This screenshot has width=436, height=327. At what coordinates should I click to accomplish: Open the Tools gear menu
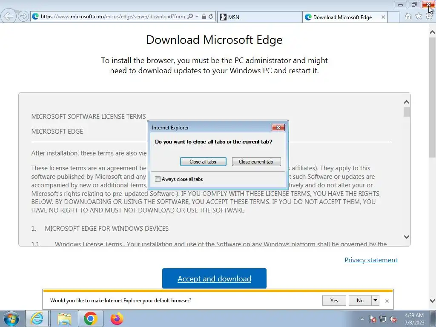click(x=429, y=17)
